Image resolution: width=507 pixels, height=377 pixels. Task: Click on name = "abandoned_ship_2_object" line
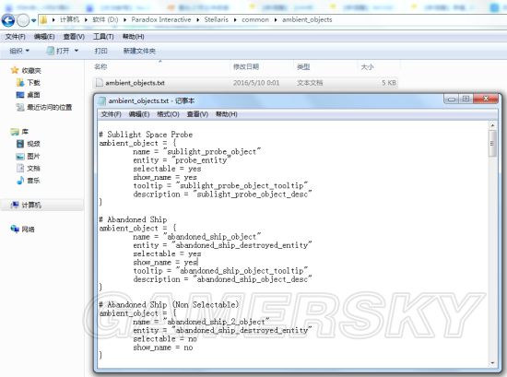[201, 322]
